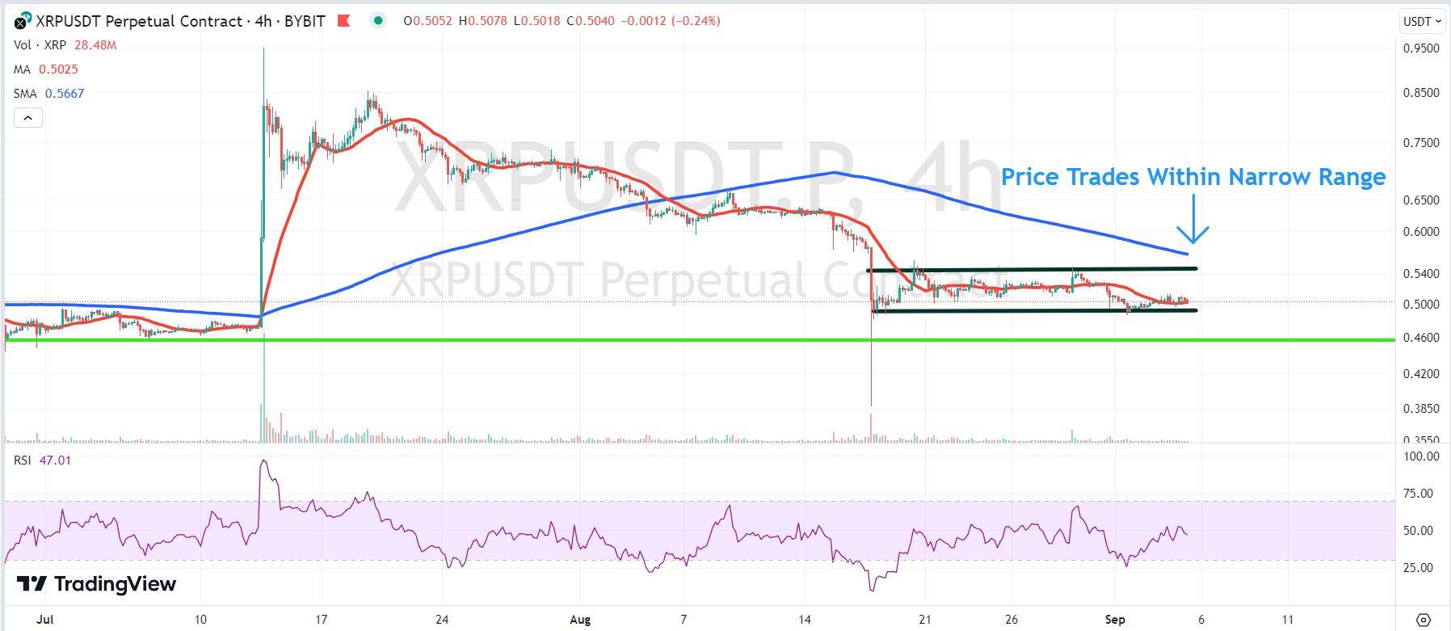Click the TradingView logo
The width and height of the screenshot is (1451, 631).
point(96,583)
